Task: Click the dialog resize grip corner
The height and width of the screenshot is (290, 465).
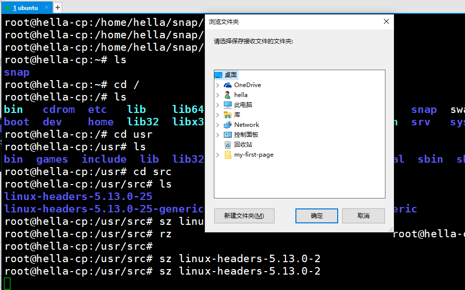Action: [x=390, y=229]
